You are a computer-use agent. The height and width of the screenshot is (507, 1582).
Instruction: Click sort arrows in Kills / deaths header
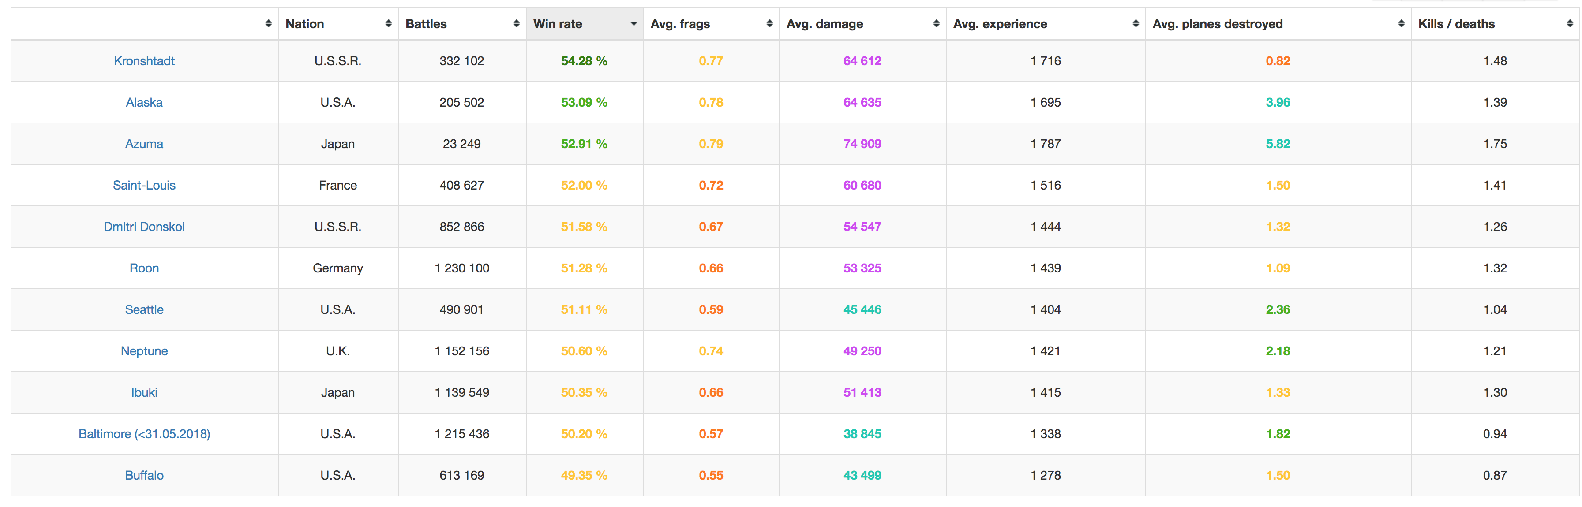[1570, 24]
